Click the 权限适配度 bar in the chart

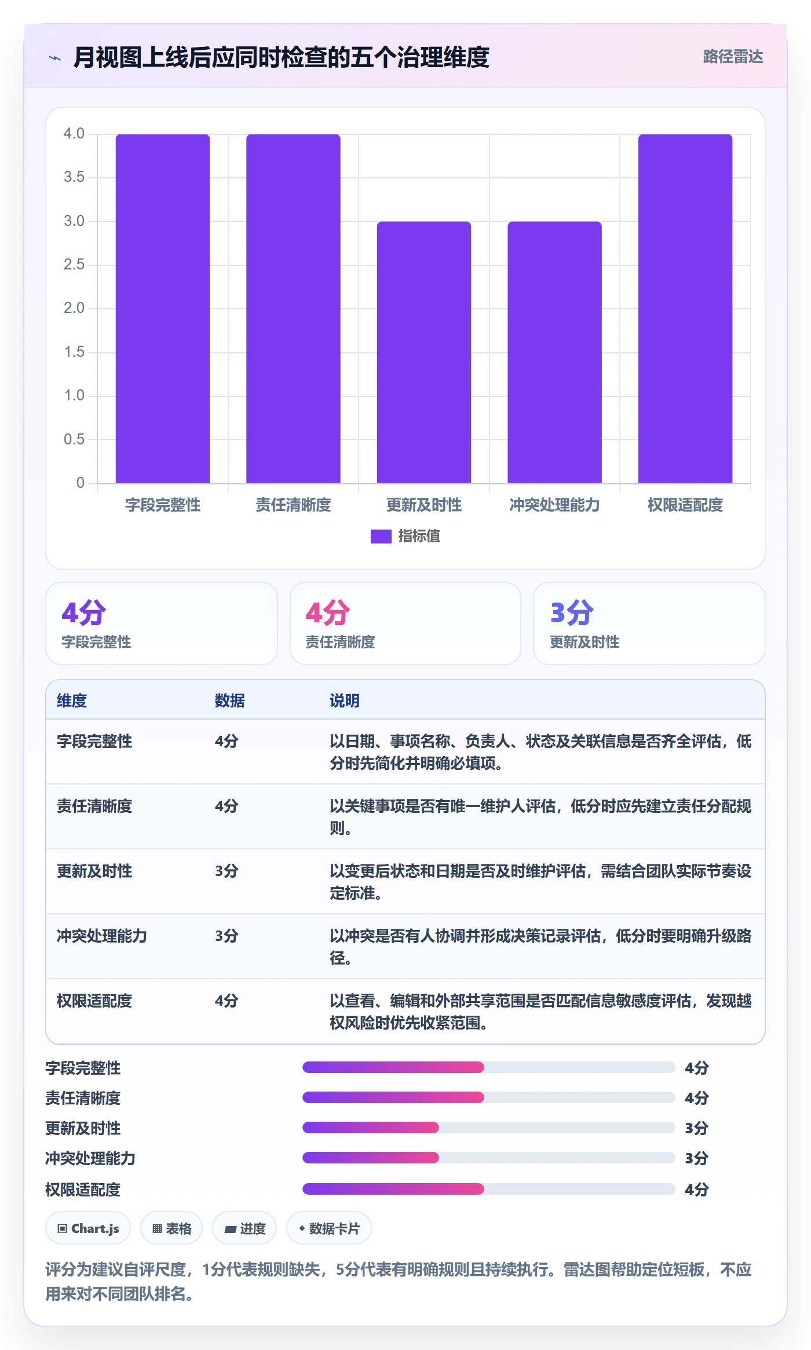685,309
